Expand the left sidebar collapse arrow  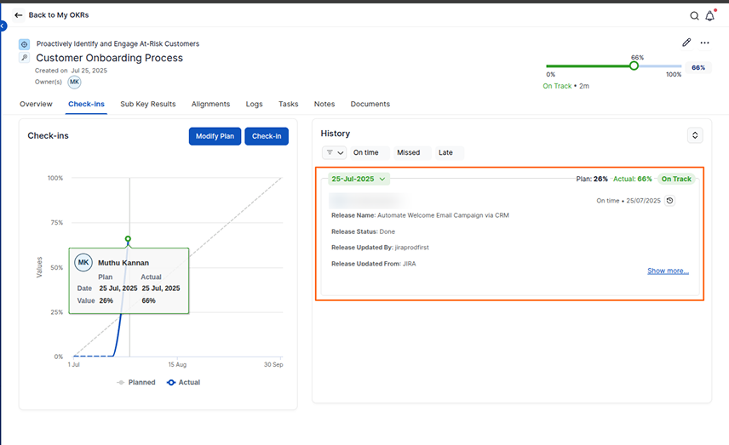[3, 26]
